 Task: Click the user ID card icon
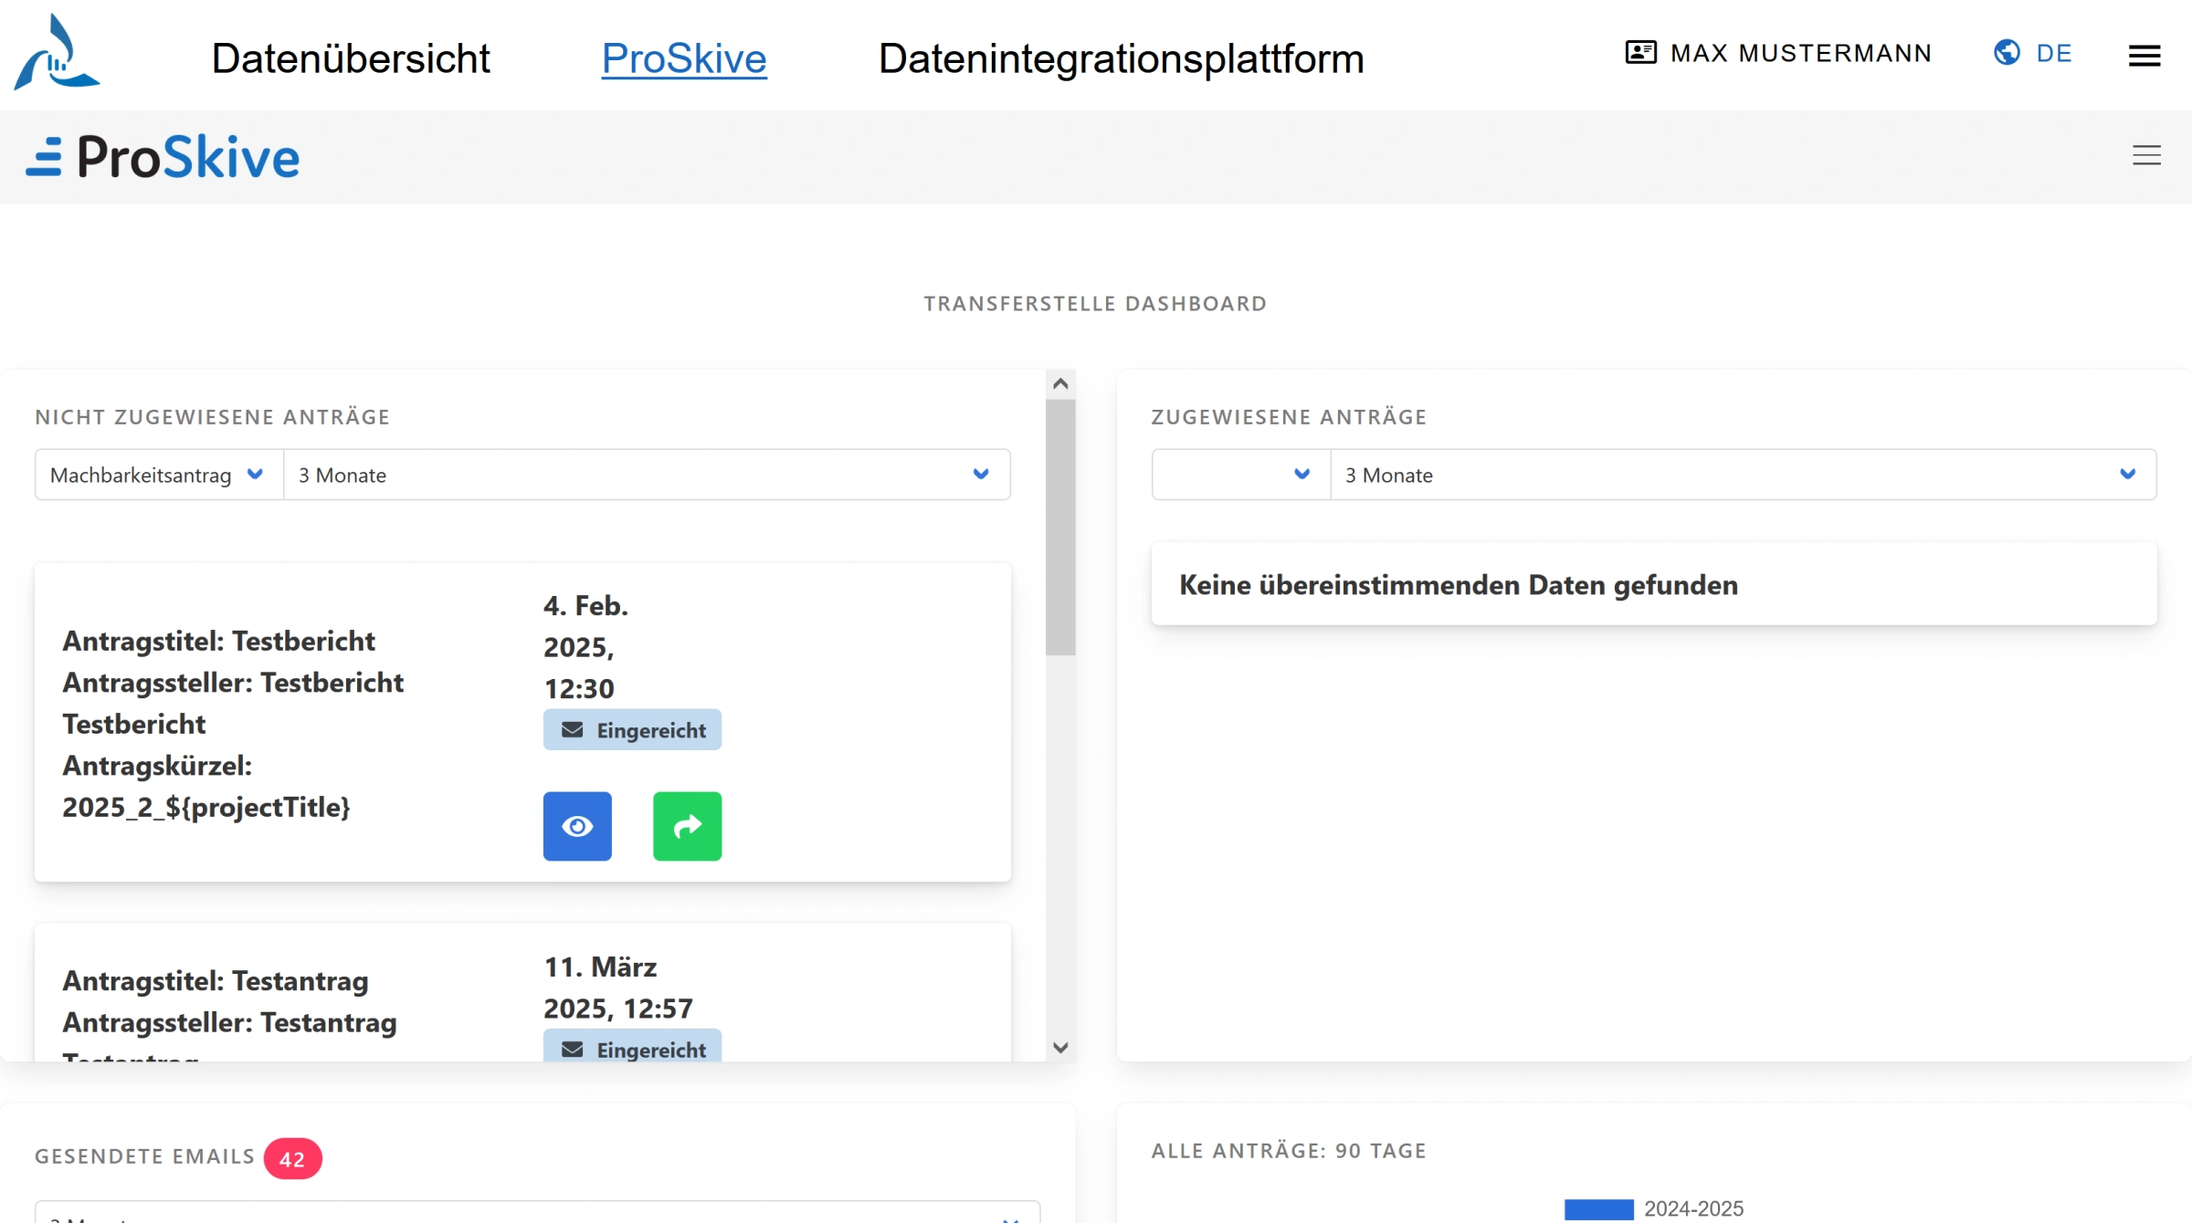1640,53
